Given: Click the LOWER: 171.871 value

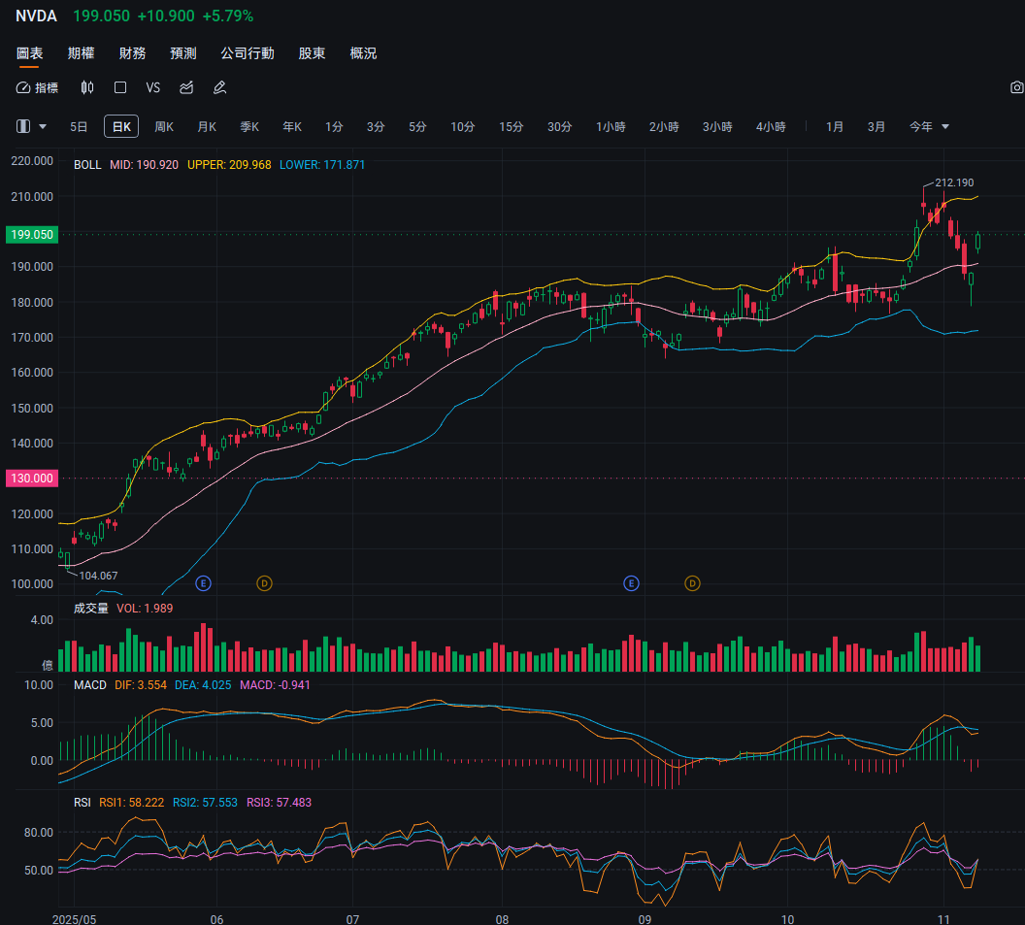Looking at the screenshot, I should pos(322,165).
